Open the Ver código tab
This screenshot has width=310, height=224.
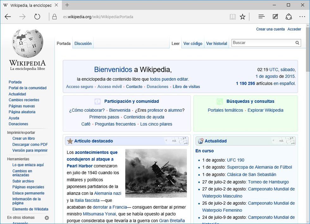coord(193,44)
